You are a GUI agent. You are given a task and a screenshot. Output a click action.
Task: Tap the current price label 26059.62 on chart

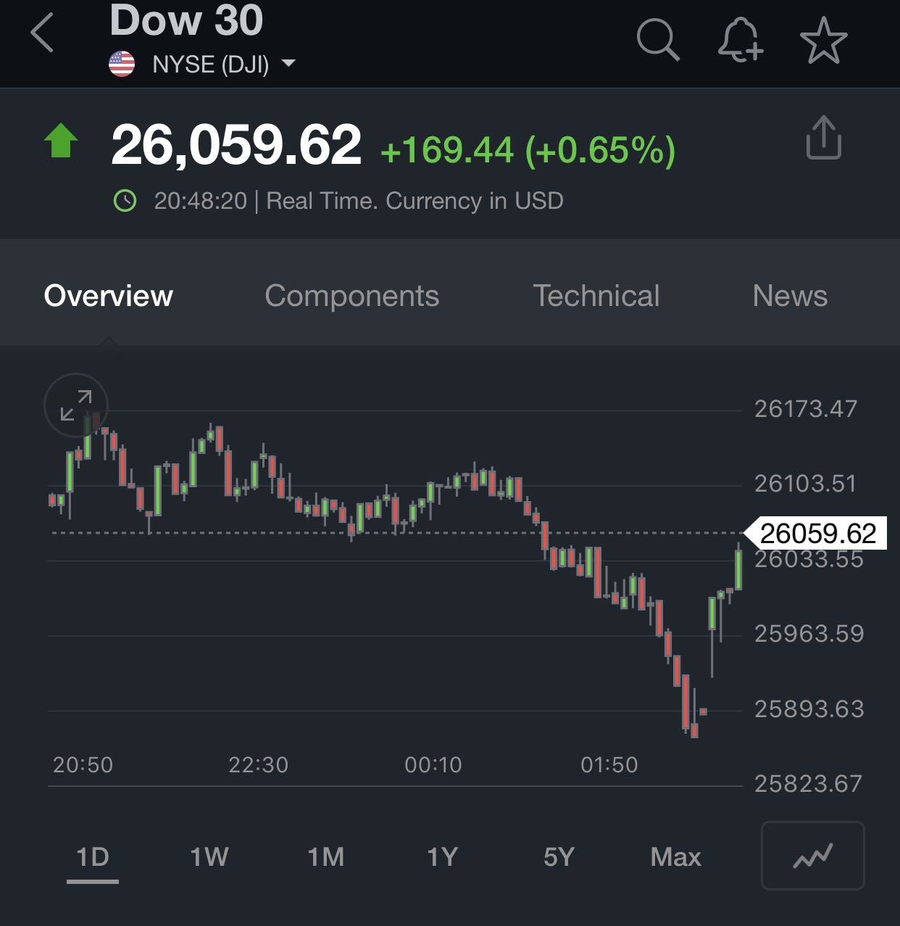(817, 534)
